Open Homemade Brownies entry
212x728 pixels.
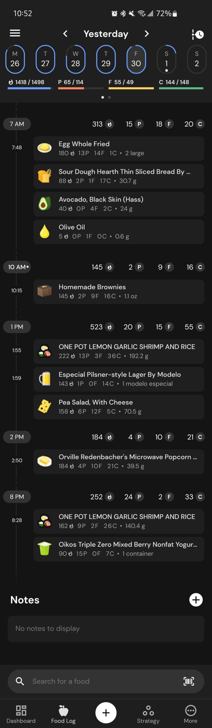click(x=119, y=291)
